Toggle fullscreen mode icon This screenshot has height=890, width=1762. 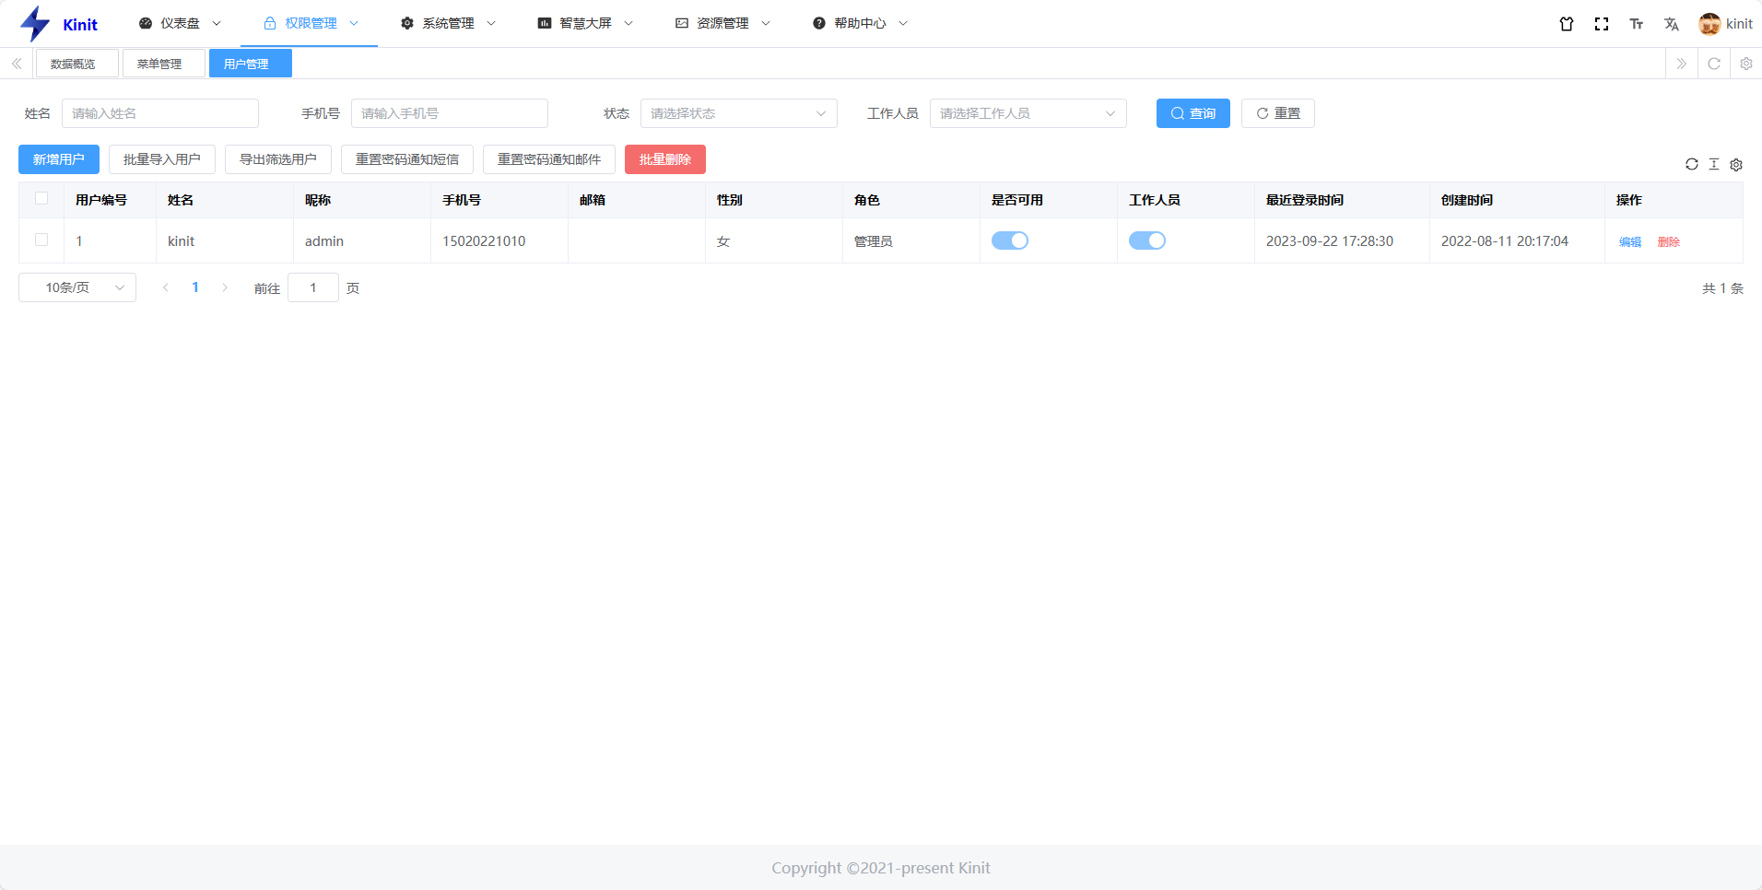click(1602, 24)
